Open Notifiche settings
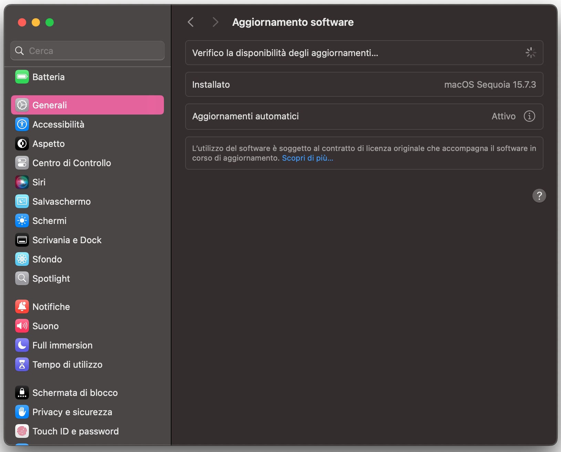 tap(22, 306)
